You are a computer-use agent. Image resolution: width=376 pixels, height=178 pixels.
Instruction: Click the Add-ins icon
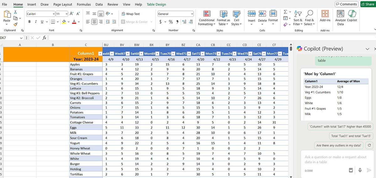click(x=325, y=14)
